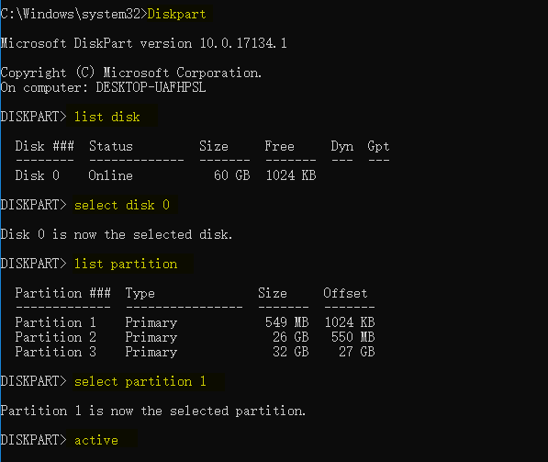
Task: Click the 'list disk' command
Action: point(107,117)
